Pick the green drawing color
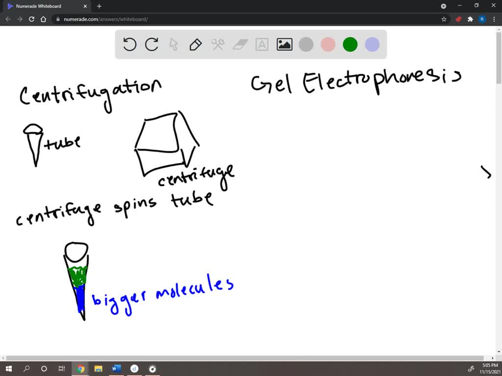The width and height of the screenshot is (502, 376). [x=350, y=44]
